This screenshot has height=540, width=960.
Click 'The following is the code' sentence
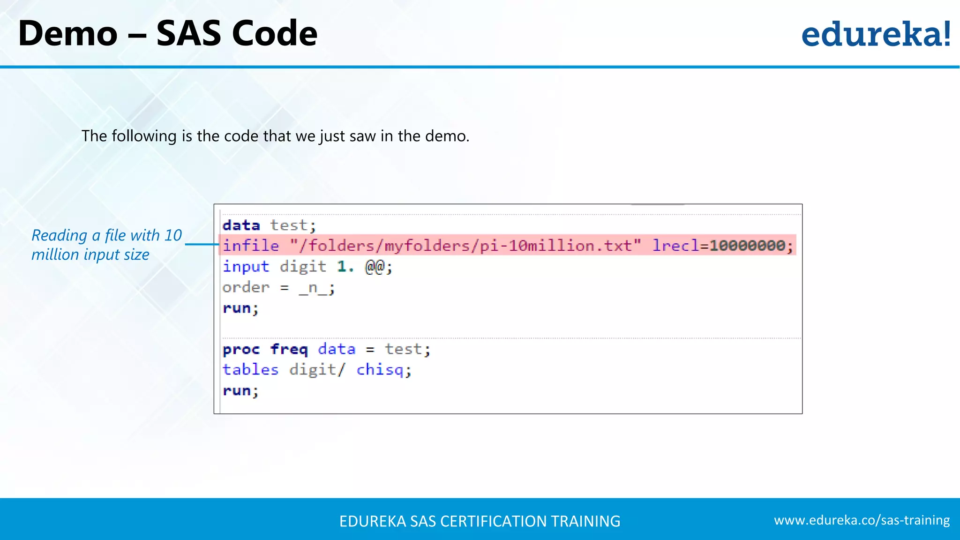[x=276, y=136]
